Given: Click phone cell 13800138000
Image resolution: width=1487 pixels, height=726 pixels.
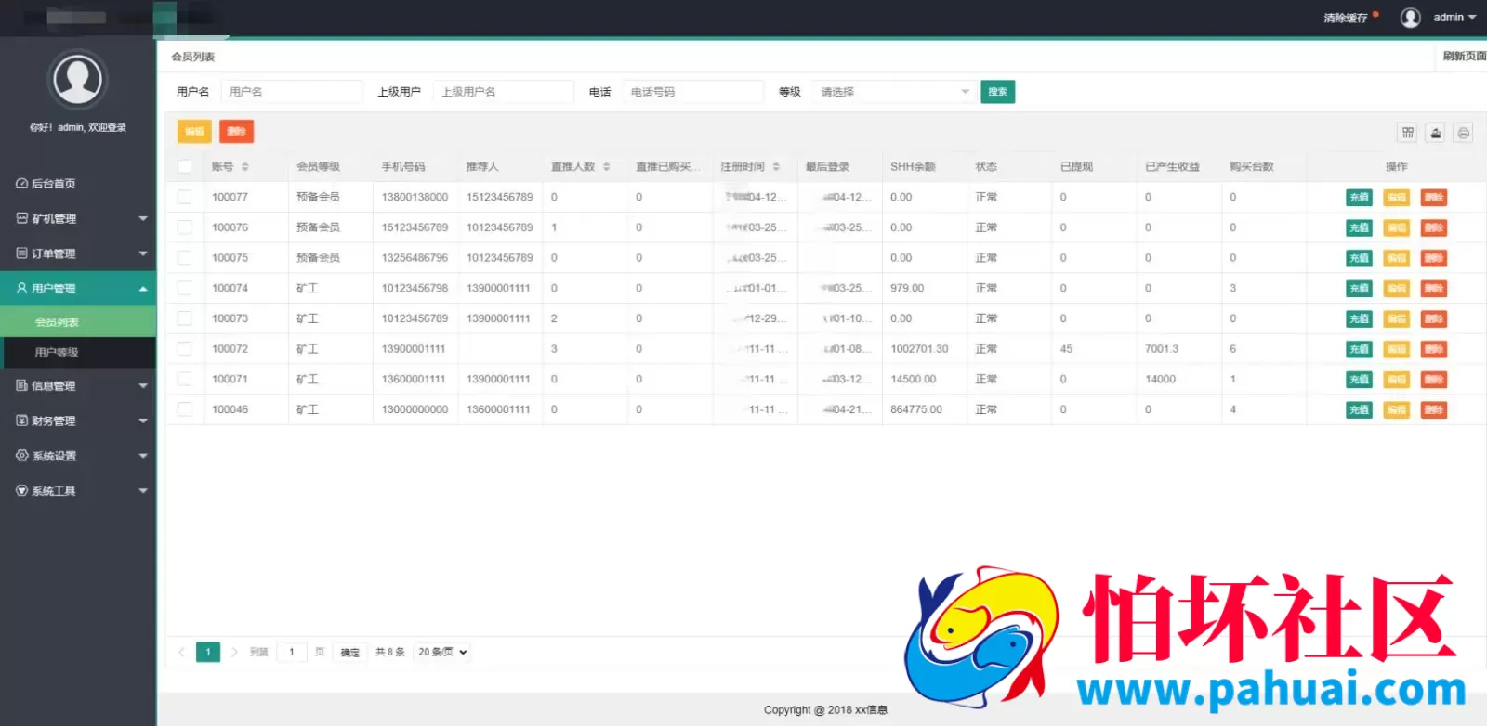Looking at the screenshot, I should pos(415,197).
